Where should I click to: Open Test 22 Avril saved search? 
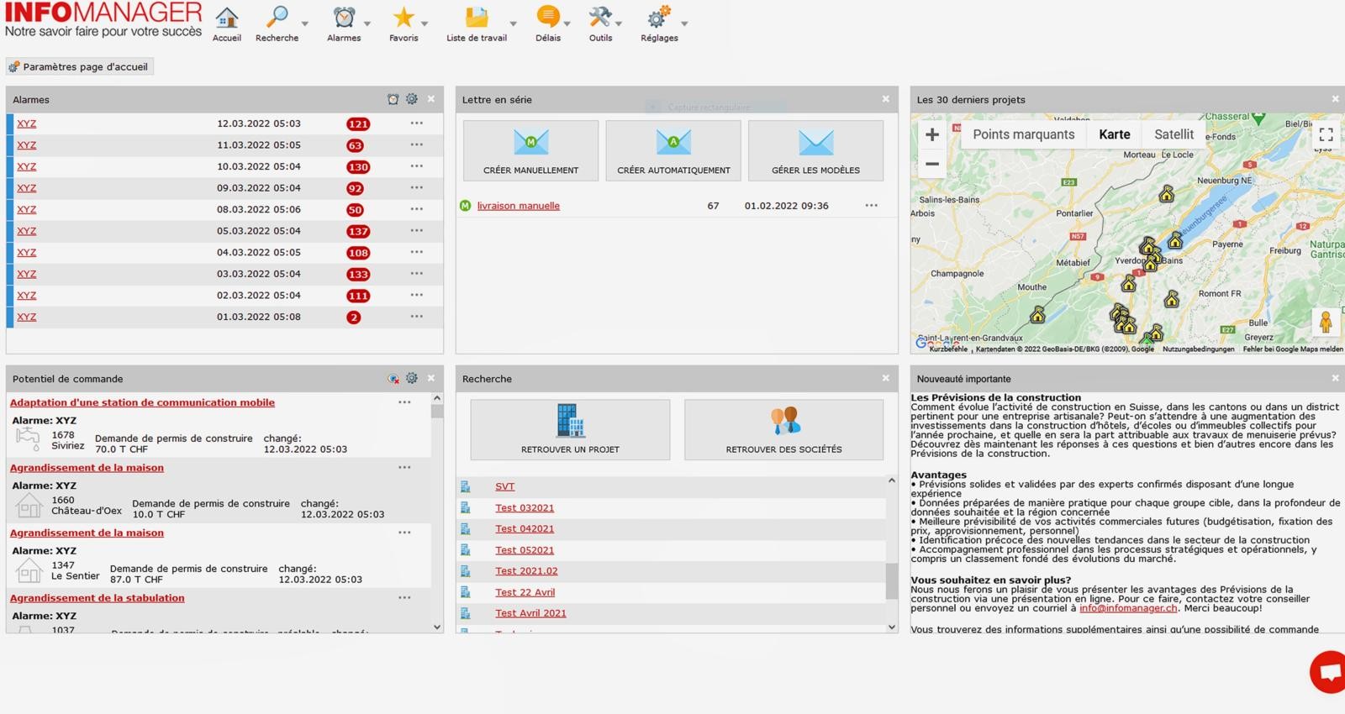(525, 592)
